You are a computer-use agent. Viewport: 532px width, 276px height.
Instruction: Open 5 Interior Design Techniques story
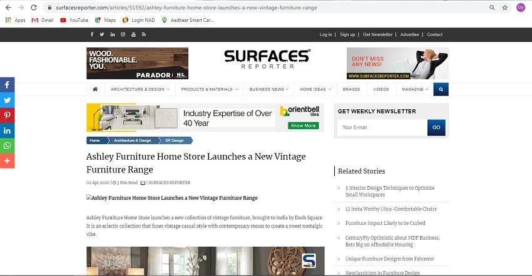coord(390,191)
